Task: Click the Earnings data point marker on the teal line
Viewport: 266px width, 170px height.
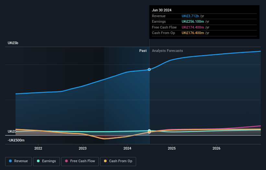Action: [149, 130]
